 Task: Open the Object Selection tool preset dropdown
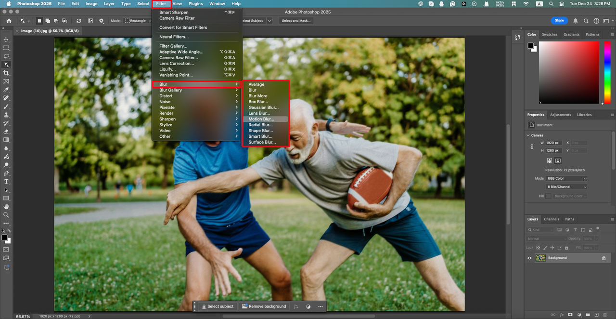tap(25, 21)
